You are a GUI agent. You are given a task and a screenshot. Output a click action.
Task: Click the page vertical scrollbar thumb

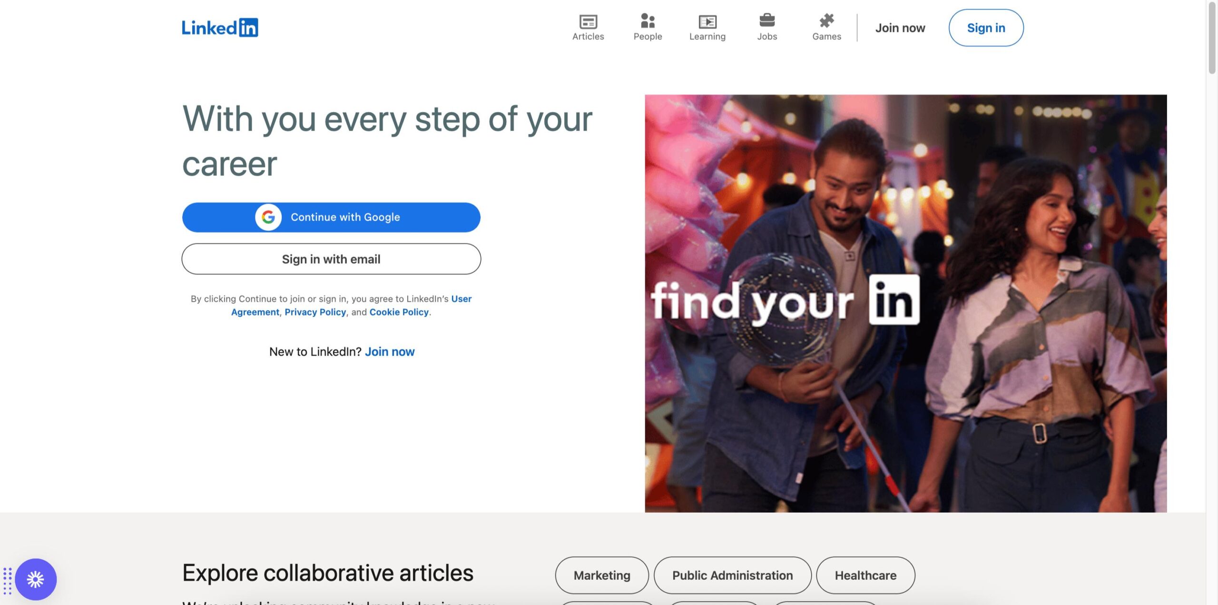point(1212,38)
